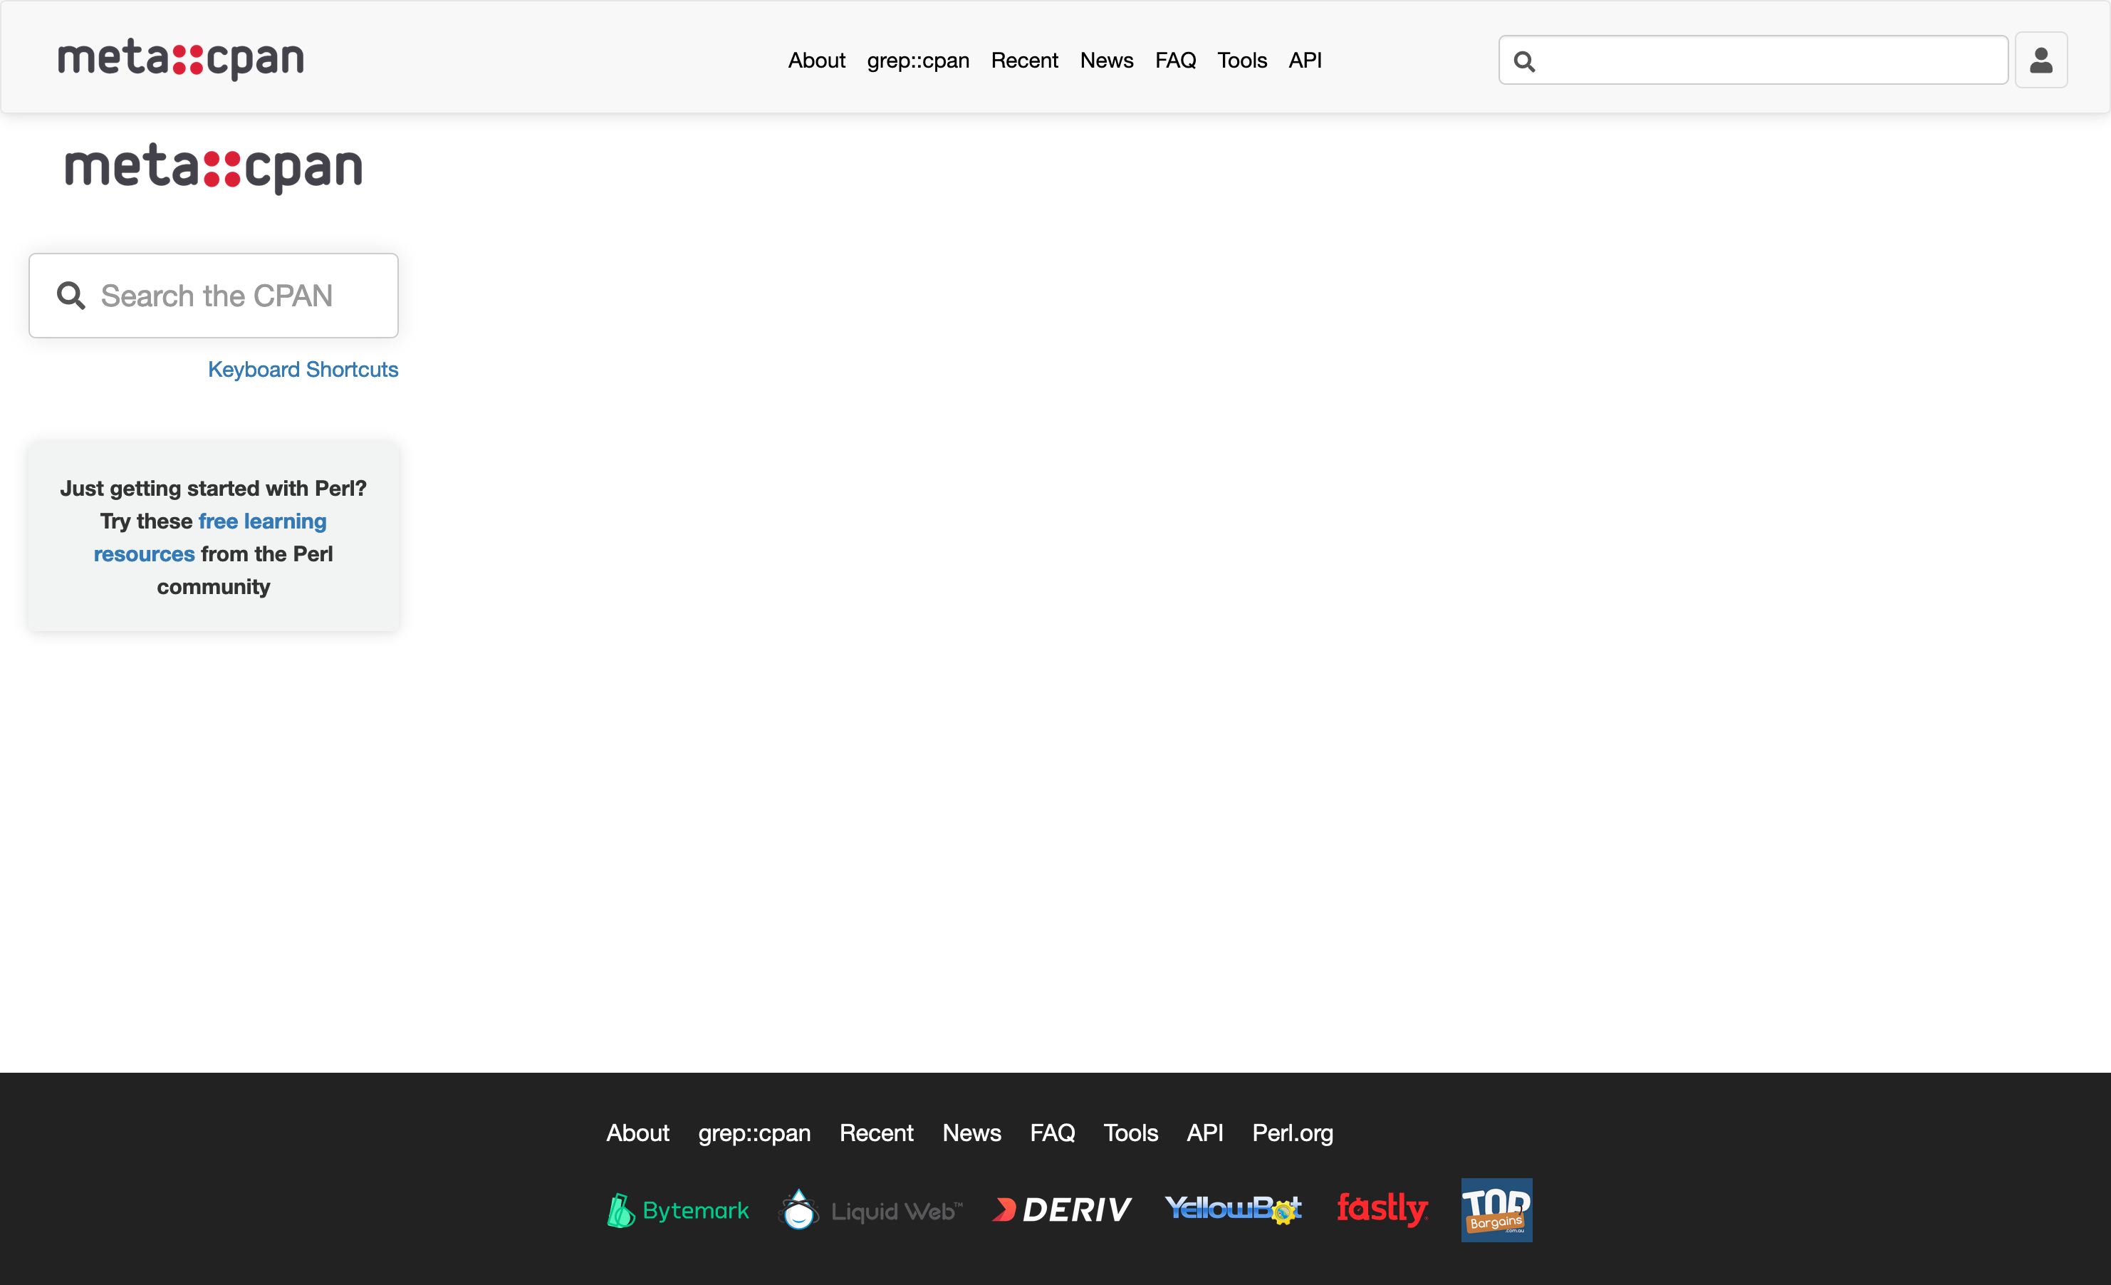2111x1285 pixels.
Task: Visit the News section from the footer
Action: pos(971,1133)
